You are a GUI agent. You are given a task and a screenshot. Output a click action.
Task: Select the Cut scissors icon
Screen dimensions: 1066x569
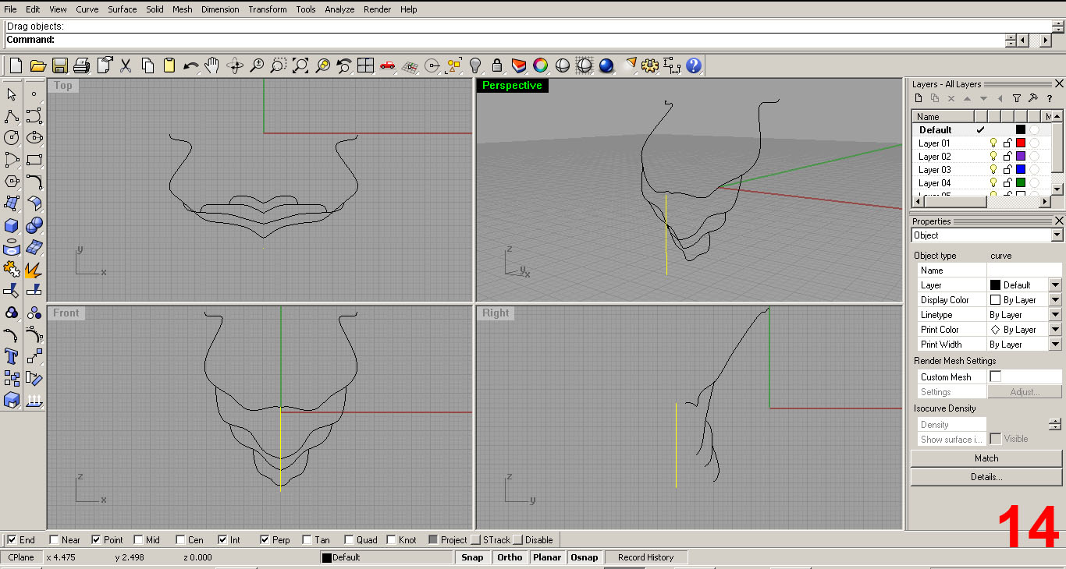(126, 65)
